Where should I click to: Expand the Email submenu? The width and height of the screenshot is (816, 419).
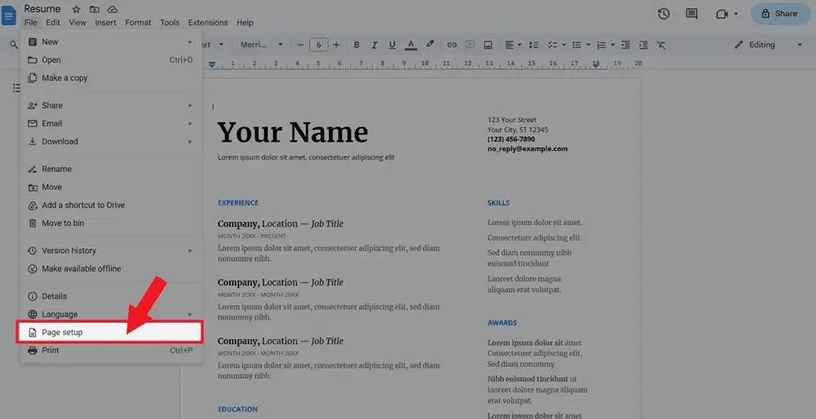[x=111, y=123]
